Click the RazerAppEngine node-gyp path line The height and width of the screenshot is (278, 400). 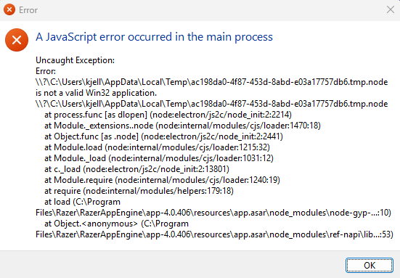pos(213,213)
